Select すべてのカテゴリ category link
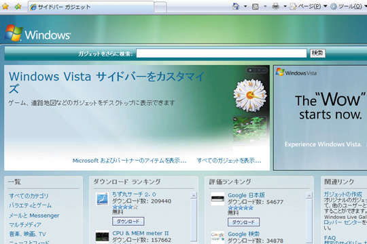Image resolution: width=367 pixels, height=244 pixels. pos(29,196)
